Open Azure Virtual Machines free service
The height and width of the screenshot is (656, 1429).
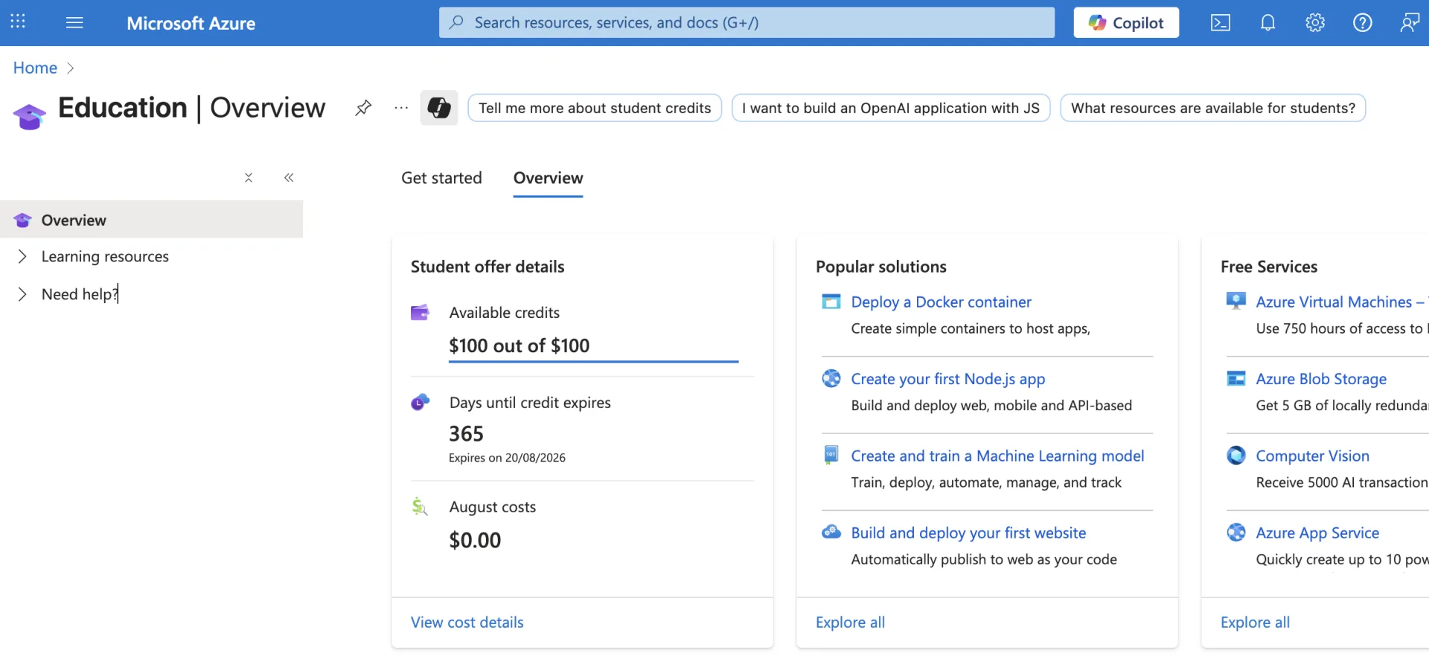click(x=1342, y=302)
